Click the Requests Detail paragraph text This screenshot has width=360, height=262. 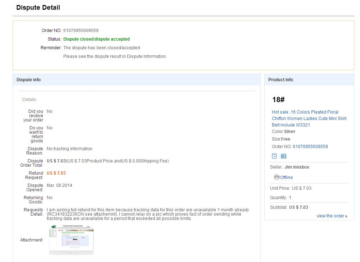pos(147,214)
